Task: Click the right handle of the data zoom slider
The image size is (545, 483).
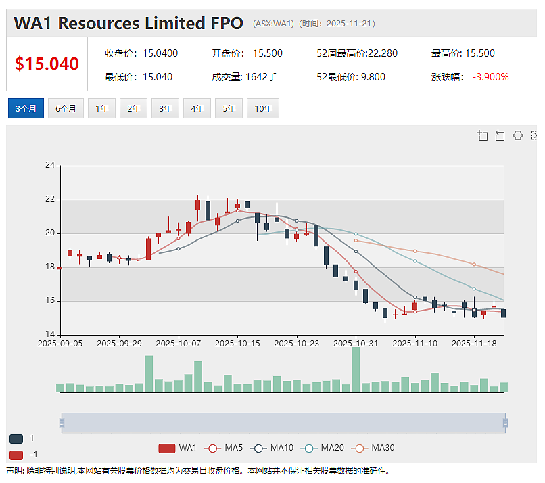Action: 505,423
